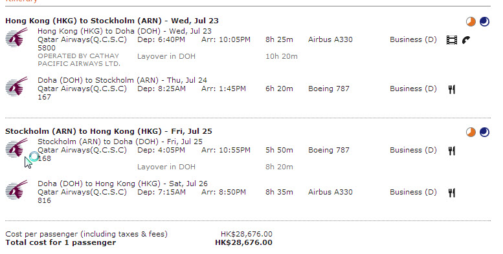Screen dimensions: 503x254
Task: Click the blue overnight moon icon on the Jul 23 trip
Action: tap(484, 22)
